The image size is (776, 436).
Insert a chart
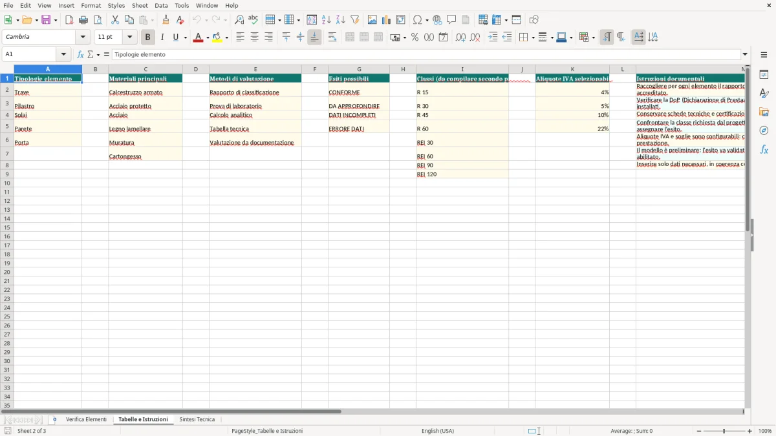[x=387, y=20]
